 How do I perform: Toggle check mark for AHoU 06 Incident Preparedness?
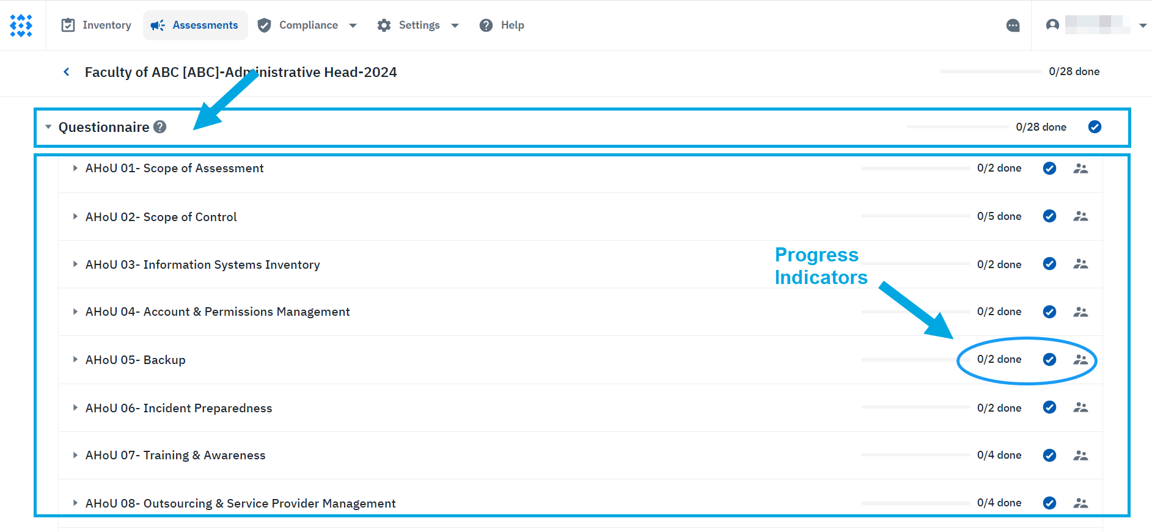tap(1049, 407)
